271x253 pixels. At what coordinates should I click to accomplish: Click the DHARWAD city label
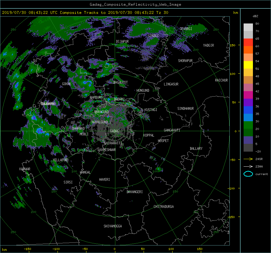79,128
